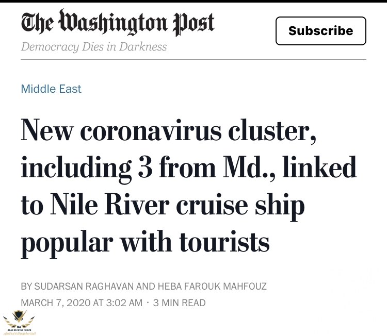Click the 3 MIN READ label
Image resolution: width=387 pixels, height=336 pixels.
pos(179,303)
